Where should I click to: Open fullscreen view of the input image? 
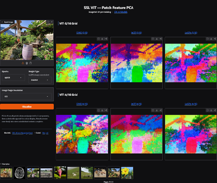pyautogui.click(x=48, y=22)
